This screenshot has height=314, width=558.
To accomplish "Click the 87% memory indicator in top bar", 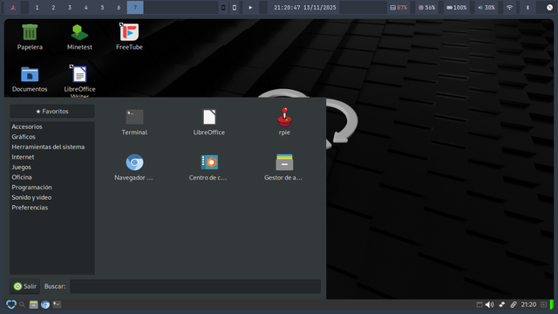I will [x=398, y=8].
